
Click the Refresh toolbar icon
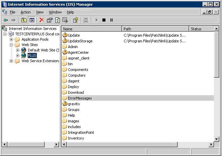[x=57, y=20]
